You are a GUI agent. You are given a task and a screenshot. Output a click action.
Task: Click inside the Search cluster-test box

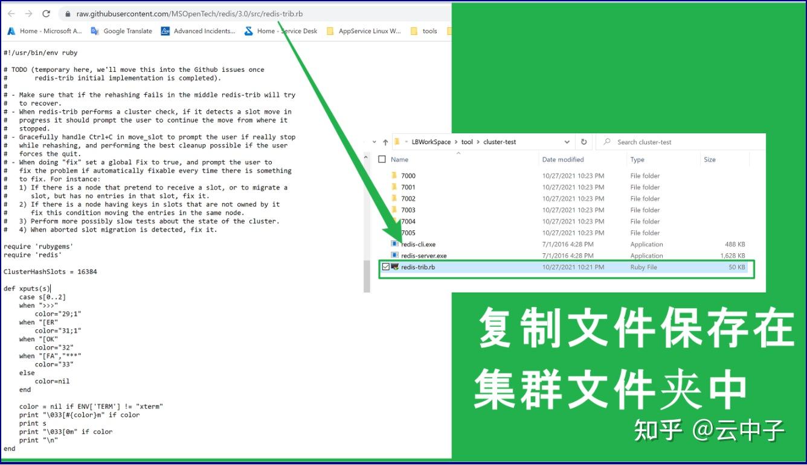[658, 141]
